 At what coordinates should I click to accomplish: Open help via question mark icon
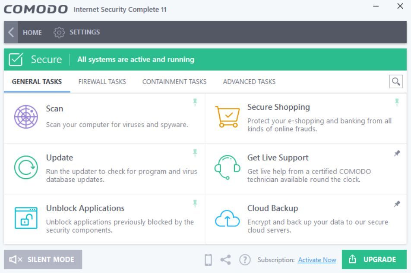pyautogui.click(x=245, y=260)
